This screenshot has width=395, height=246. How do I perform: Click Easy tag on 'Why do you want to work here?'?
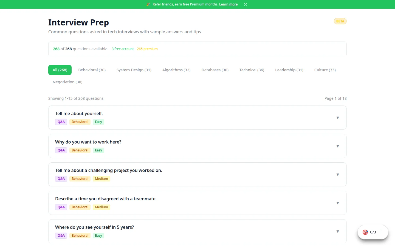coord(98,150)
